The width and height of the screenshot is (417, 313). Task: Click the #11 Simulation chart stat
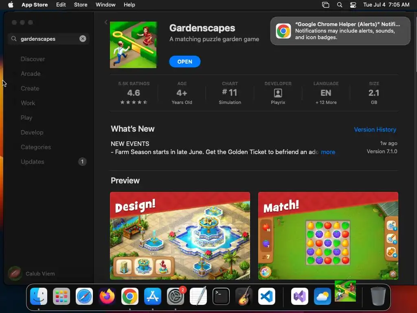(230, 93)
